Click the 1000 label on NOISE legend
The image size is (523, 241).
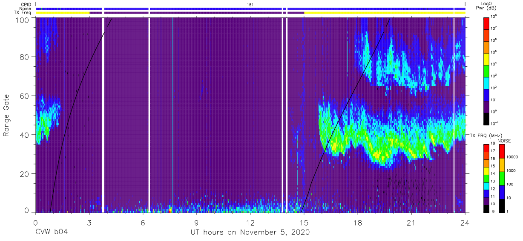tap(512, 170)
